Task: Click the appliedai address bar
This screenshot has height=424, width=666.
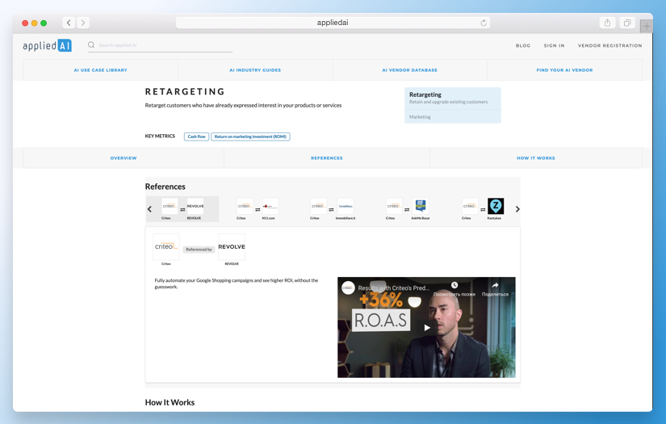Action: [x=333, y=23]
